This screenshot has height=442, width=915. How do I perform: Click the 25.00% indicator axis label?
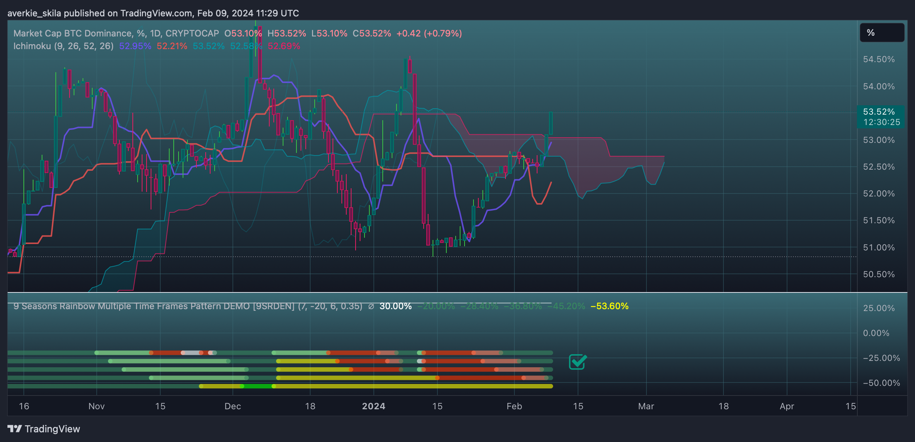point(879,308)
